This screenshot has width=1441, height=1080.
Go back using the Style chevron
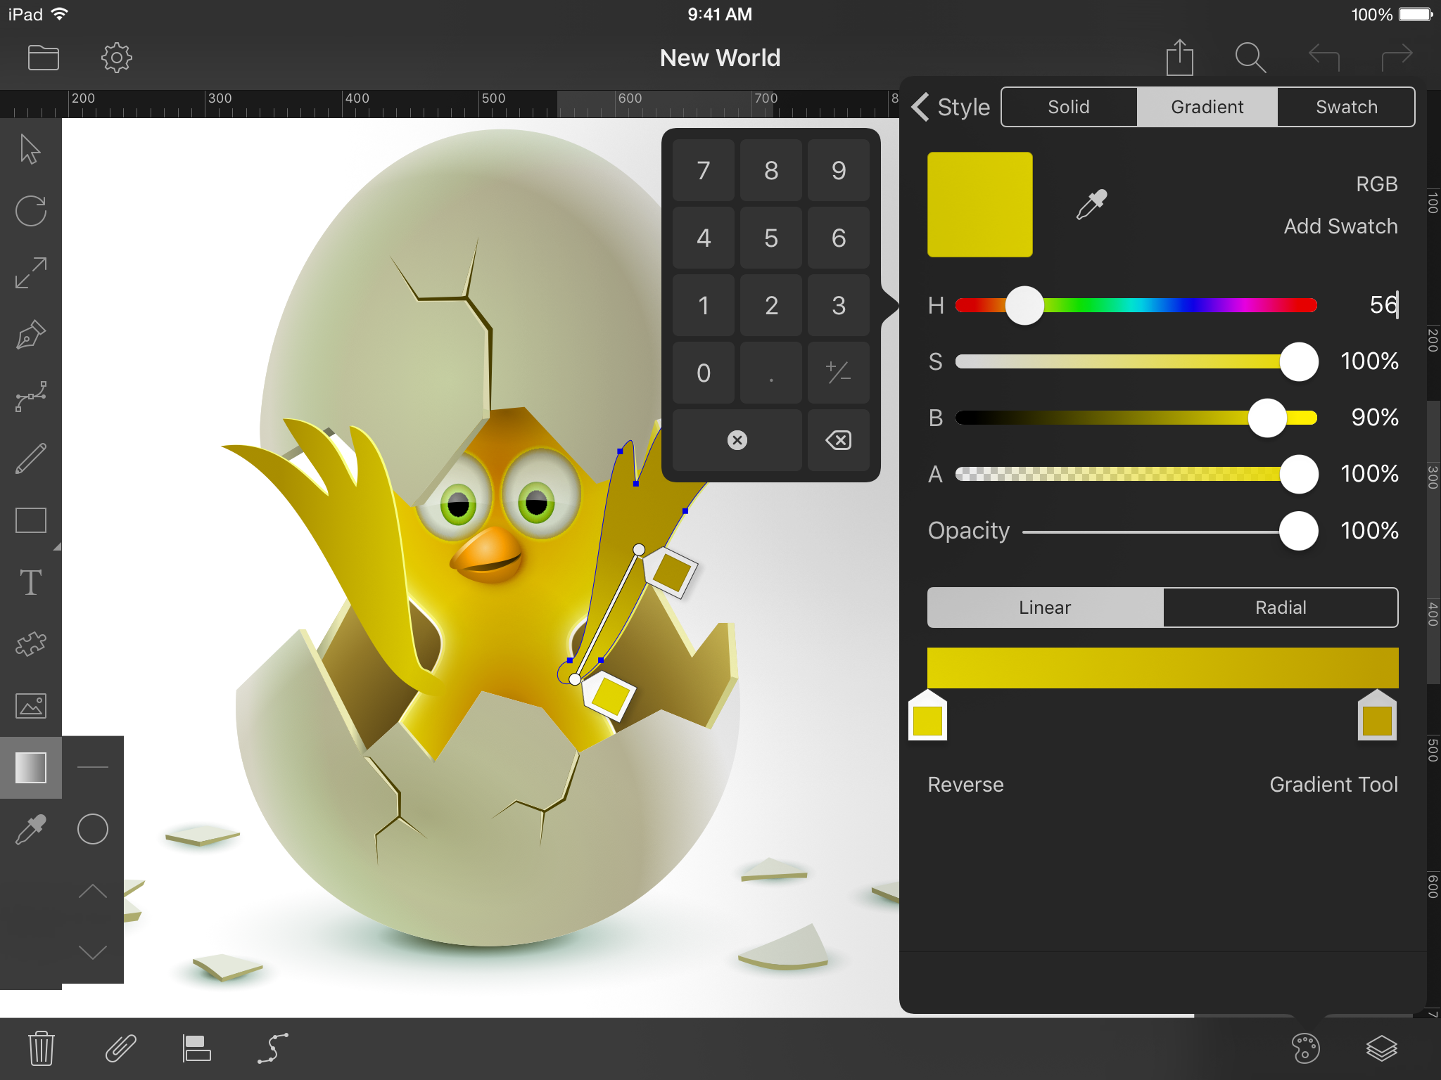[x=921, y=107]
